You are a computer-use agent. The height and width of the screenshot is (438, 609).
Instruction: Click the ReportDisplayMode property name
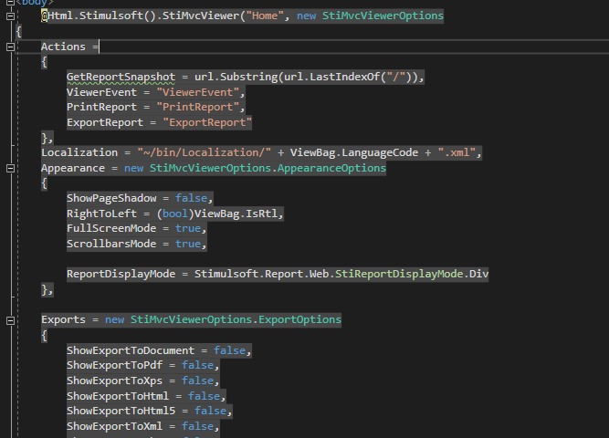pos(121,274)
